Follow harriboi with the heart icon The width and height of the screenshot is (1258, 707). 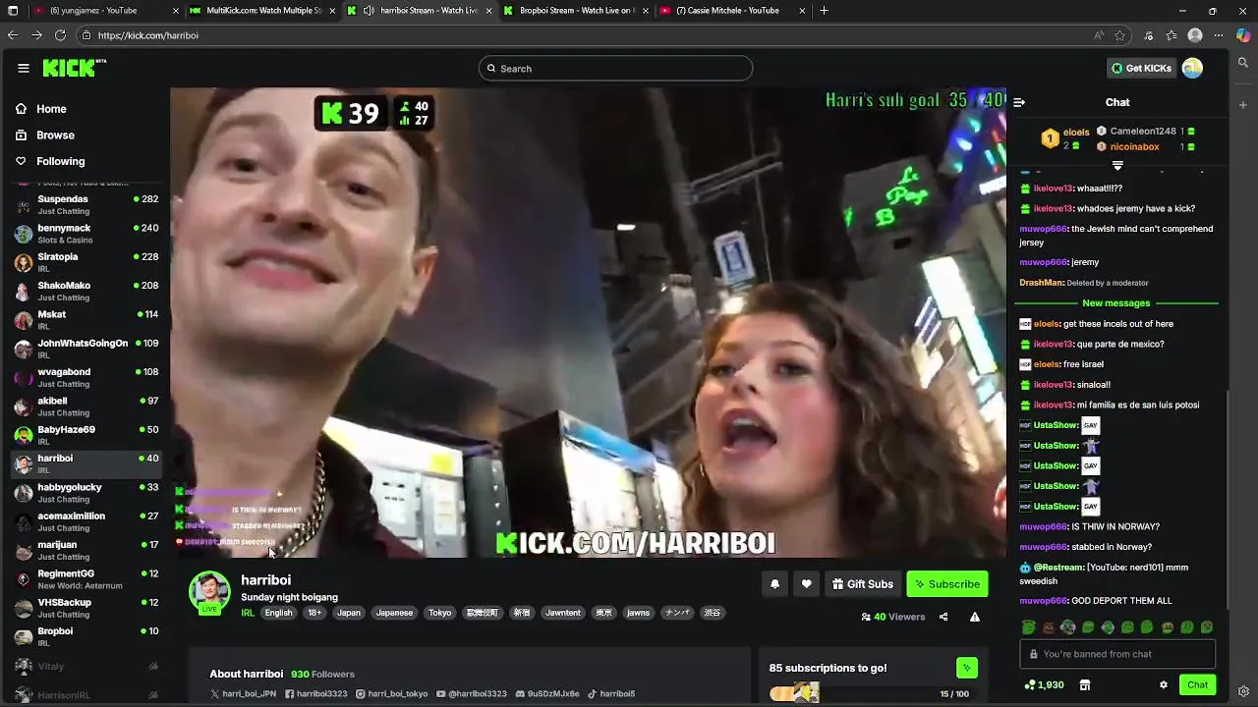(806, 584)
